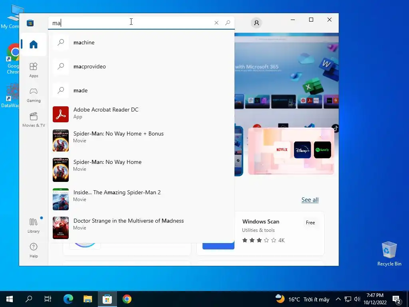Open the user account profile icon
The height and width of the screenshot is (307, 409).
(256, 23)
